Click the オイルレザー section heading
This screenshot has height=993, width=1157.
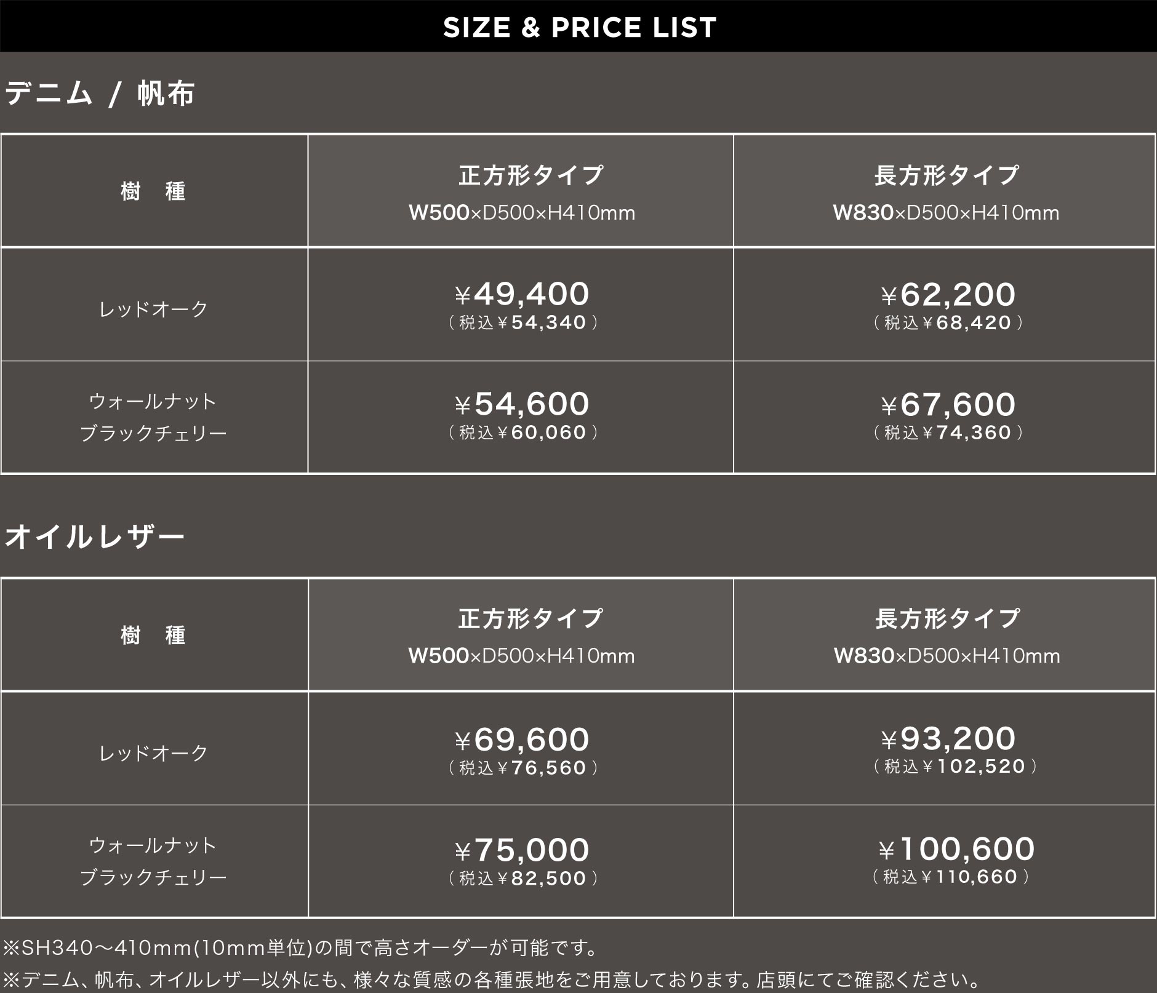[95, 536]
